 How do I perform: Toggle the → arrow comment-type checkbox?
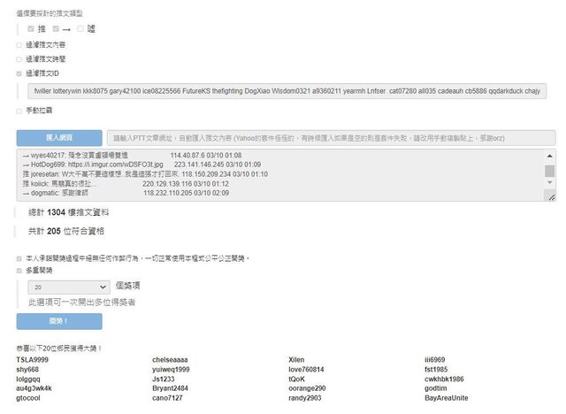pos(56,29)
